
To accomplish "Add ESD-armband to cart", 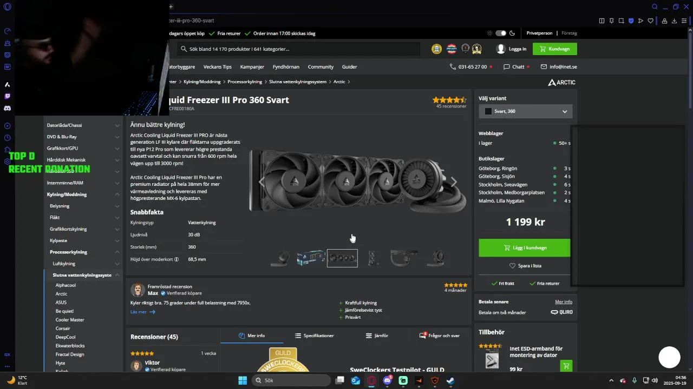I will pyautogui.click(x=566, y=366).
